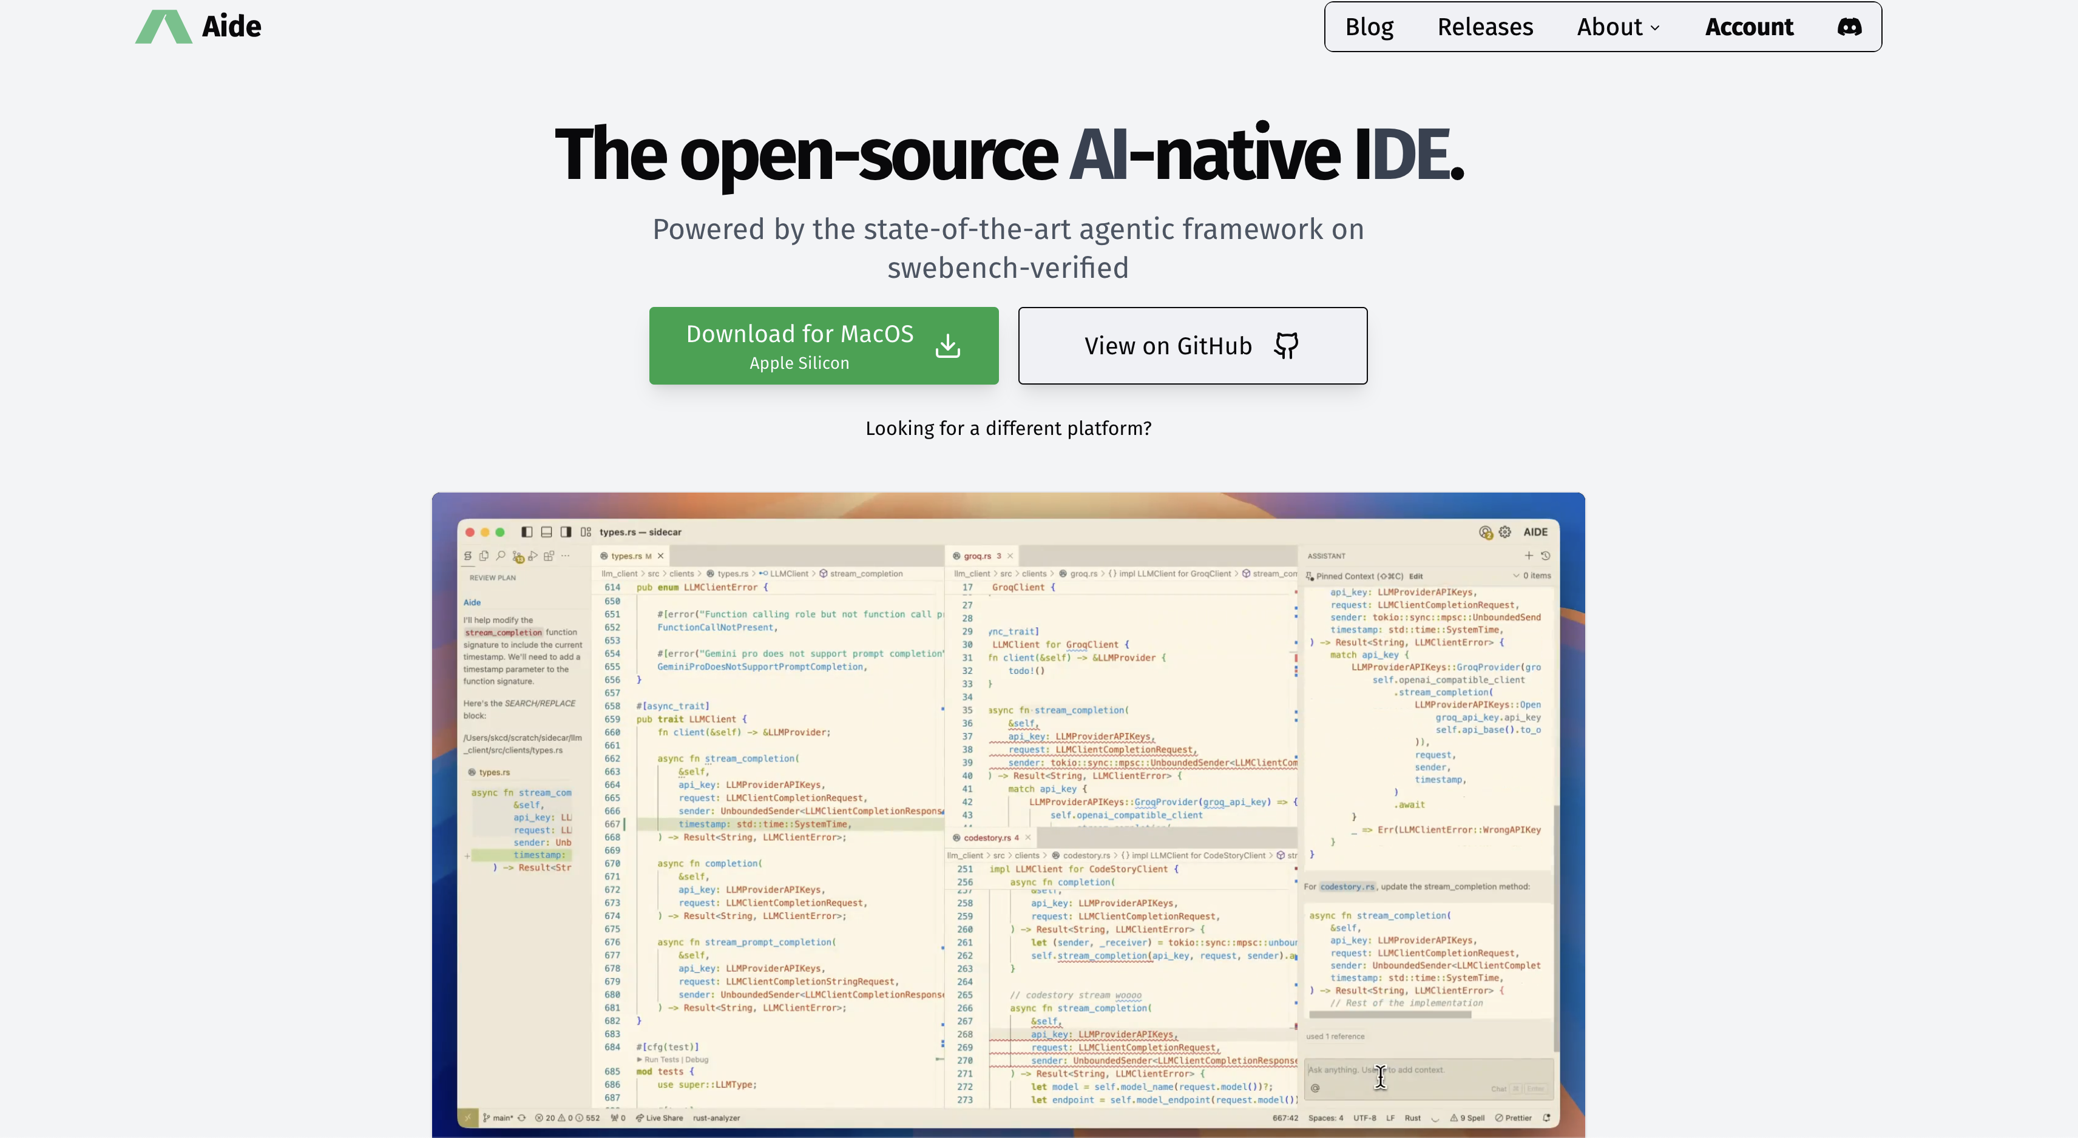Click the errors and warnings count in status bar

click(568, 1118)
